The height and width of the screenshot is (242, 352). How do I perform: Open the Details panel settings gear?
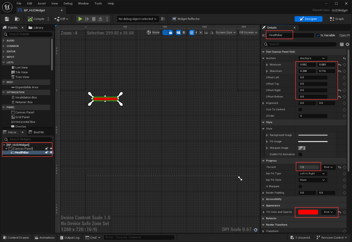[348, 44]
